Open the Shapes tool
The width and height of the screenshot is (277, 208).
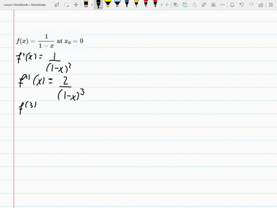[x=175, y=5]
